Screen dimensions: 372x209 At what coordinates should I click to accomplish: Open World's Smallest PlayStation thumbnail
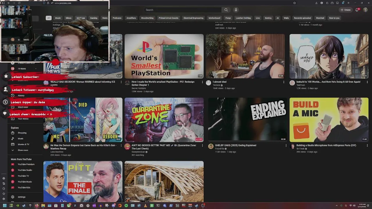164,56
